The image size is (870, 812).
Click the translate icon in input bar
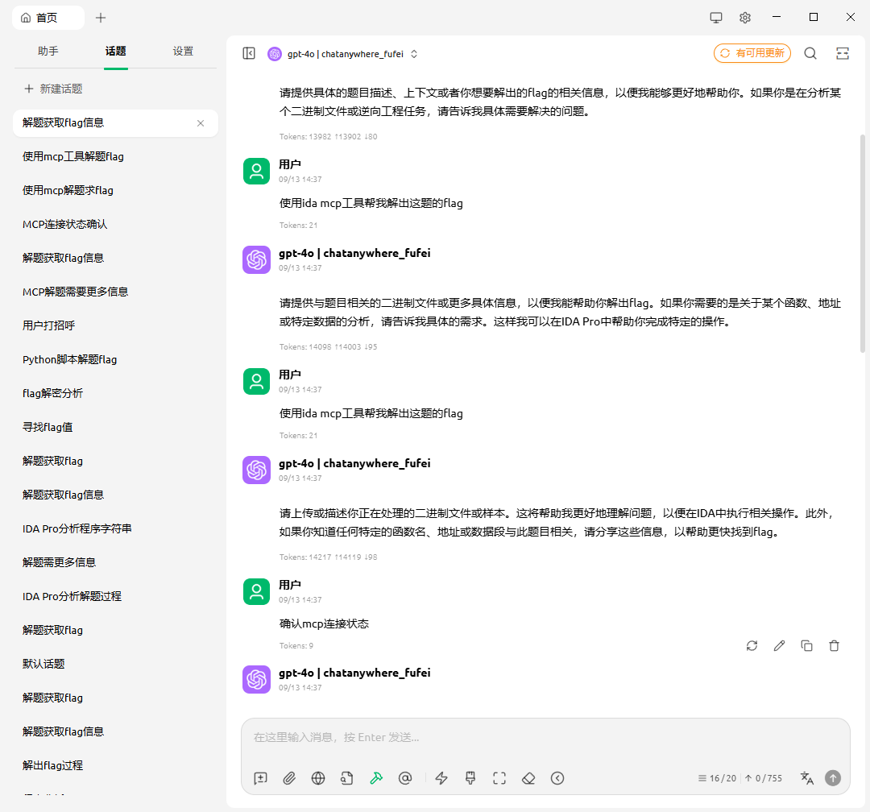pos(806,778)
